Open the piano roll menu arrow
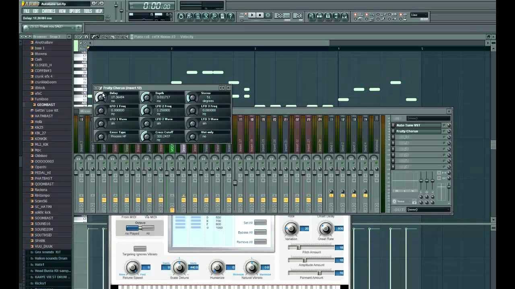Screen dimensions: 515x289 coord(77,37)
